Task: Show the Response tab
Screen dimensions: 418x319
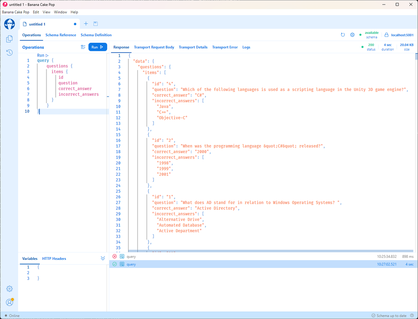Action: [121, 47]
